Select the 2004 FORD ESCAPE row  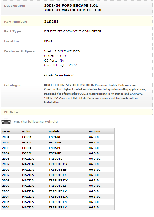click(x=58, y=153)
